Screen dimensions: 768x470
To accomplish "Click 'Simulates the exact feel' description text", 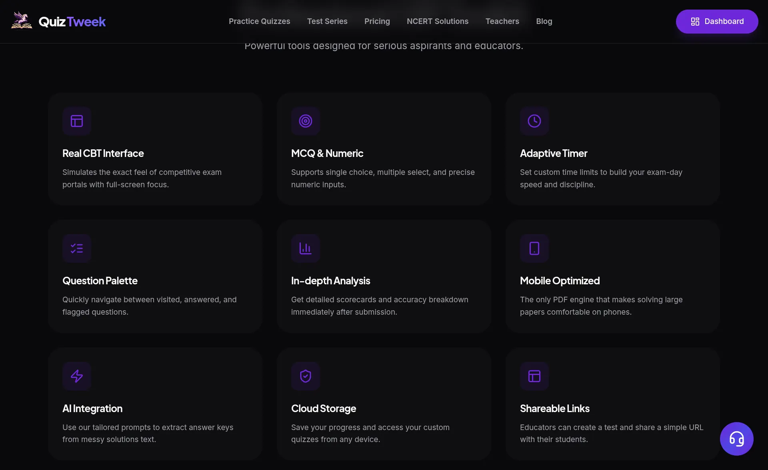I will coord(142,178).
